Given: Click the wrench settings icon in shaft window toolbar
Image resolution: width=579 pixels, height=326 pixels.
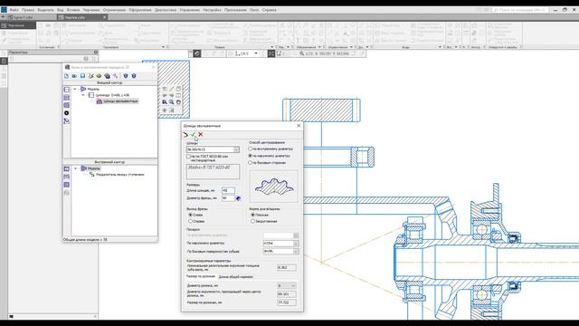Looking at the screenshot, I should pos(116,76).
